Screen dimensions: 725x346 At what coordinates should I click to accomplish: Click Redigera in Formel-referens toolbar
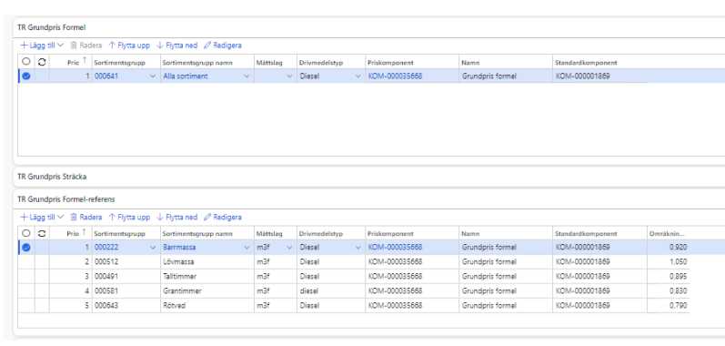click(222, 217)
